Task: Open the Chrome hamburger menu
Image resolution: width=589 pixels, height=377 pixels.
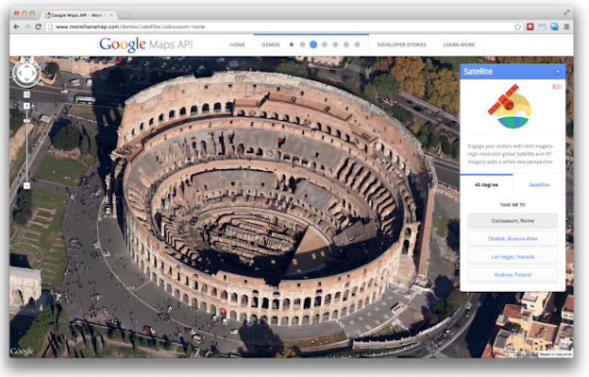Action: [566, 26]
